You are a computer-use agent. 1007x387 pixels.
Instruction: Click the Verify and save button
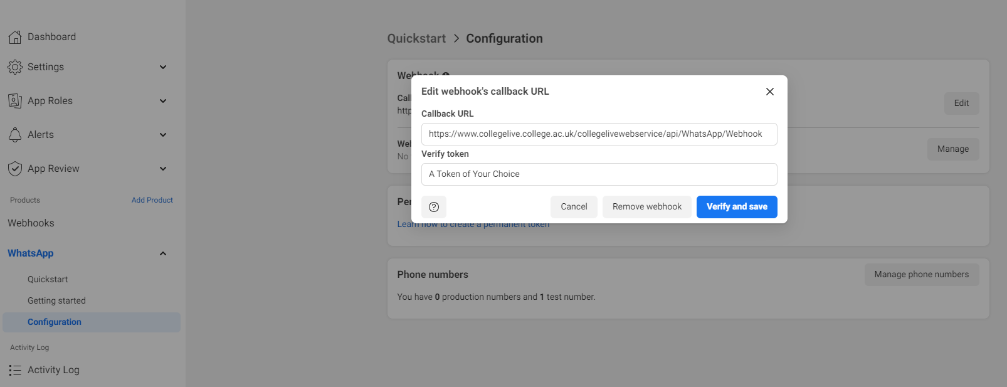[737, 207]
